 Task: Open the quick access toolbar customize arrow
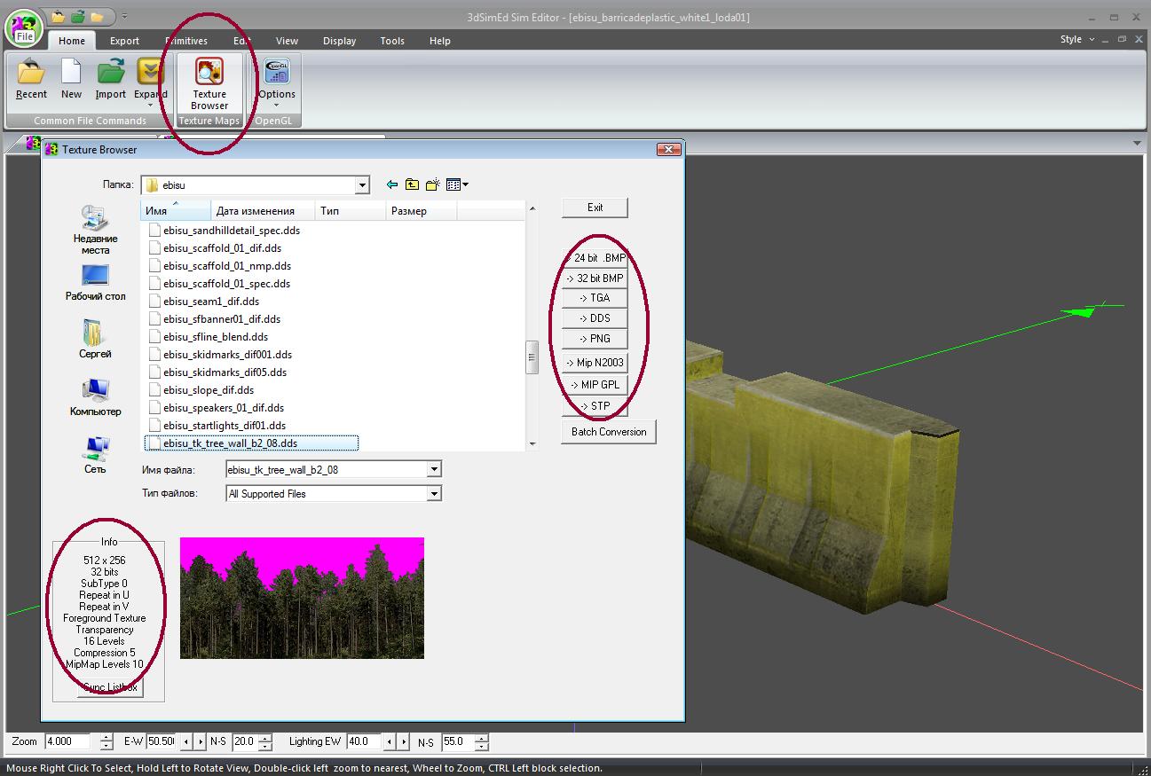click(124, 16)
